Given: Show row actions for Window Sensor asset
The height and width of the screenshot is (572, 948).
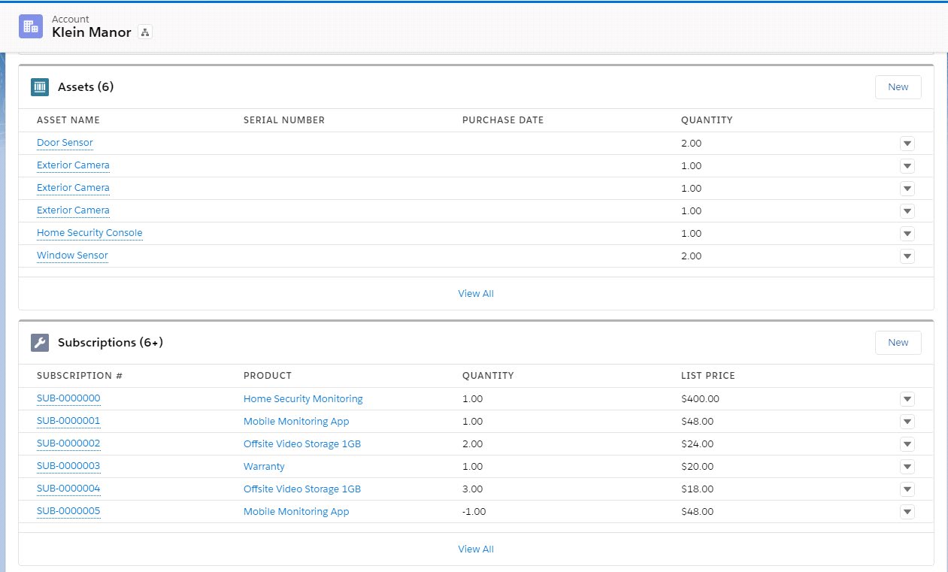Looking at the screenshot, I should 907,256.
